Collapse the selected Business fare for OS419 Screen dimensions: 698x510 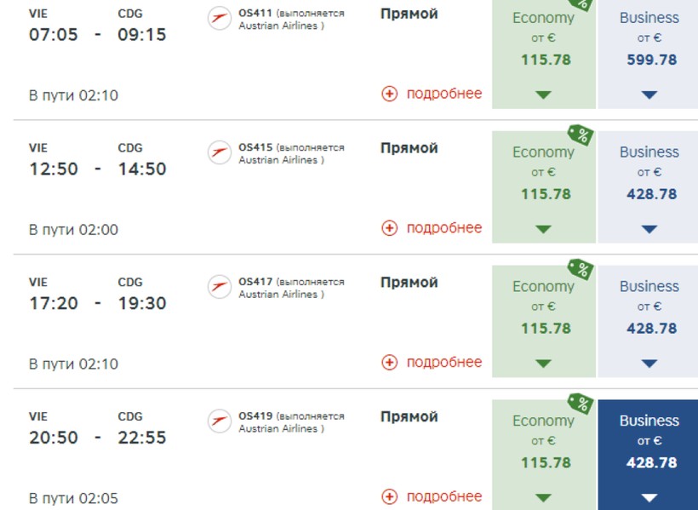pyautogui.click(x=649, y=497)
